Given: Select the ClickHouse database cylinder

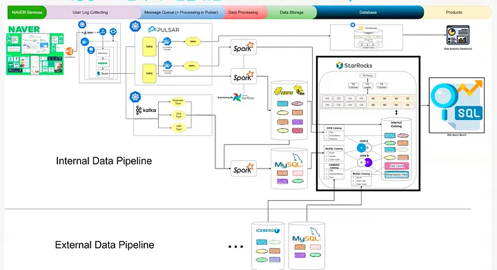Looking at the screenshot, I should pyautogui.click(x=368, y=38).
